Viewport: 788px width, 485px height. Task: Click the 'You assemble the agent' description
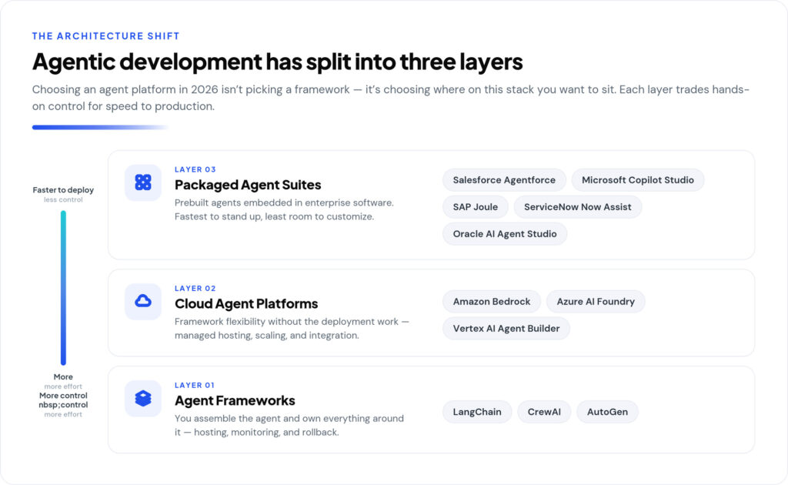click(x=289, y=425)
